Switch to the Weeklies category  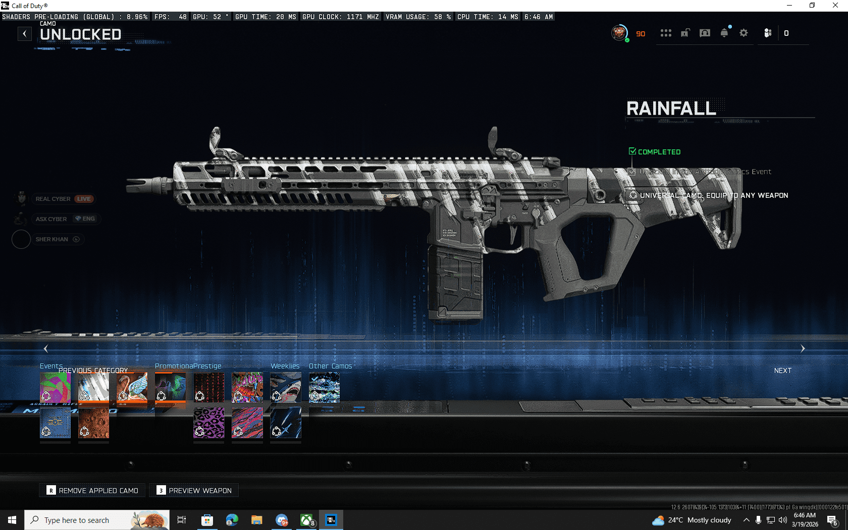pyautogui.click(x=285, y=366)
